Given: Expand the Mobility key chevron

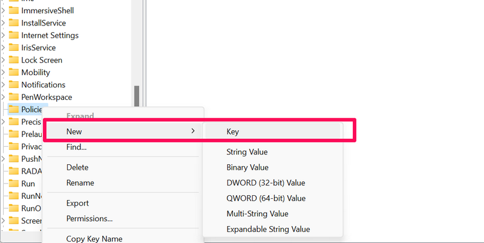Looking at the screenshot, I should 3,72.
